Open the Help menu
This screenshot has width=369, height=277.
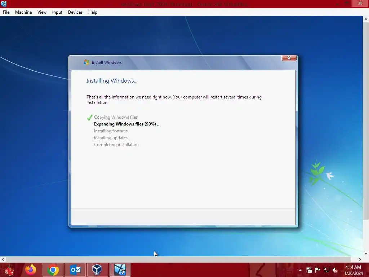[x=93, y=12]
